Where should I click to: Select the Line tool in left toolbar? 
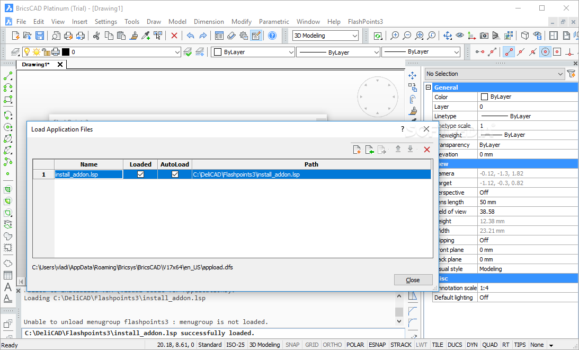[8, 76]
